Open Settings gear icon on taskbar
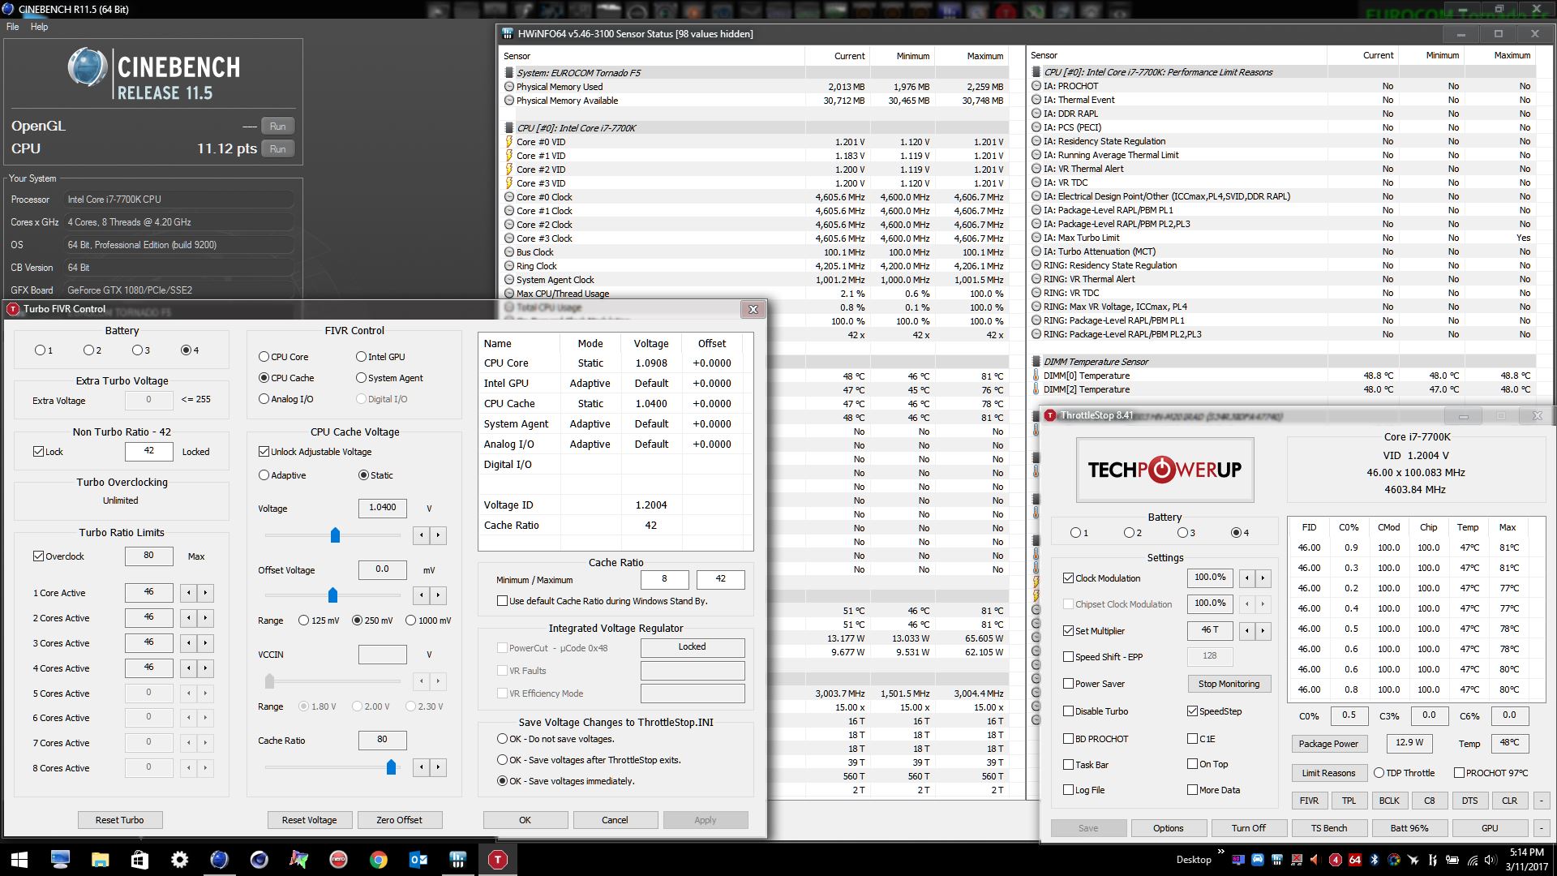This screenshot has height=876, width=1557. (x=179, y=860)
